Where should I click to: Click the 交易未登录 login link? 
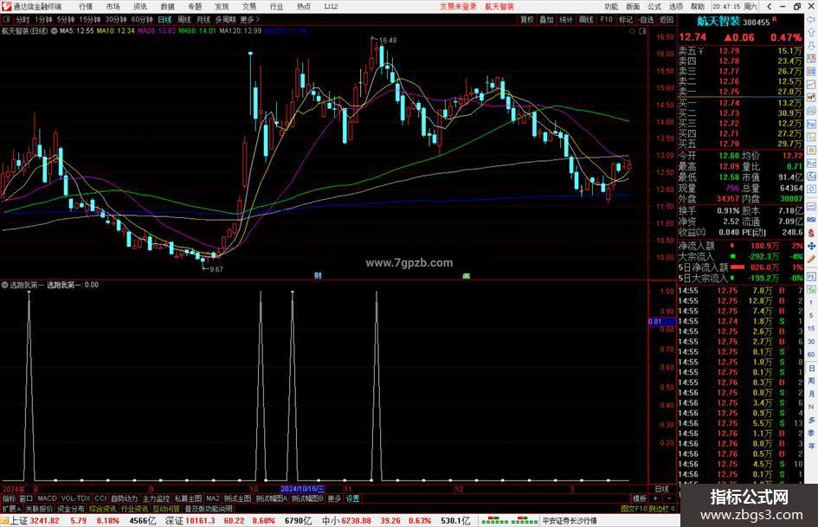(x=458, y=7)
